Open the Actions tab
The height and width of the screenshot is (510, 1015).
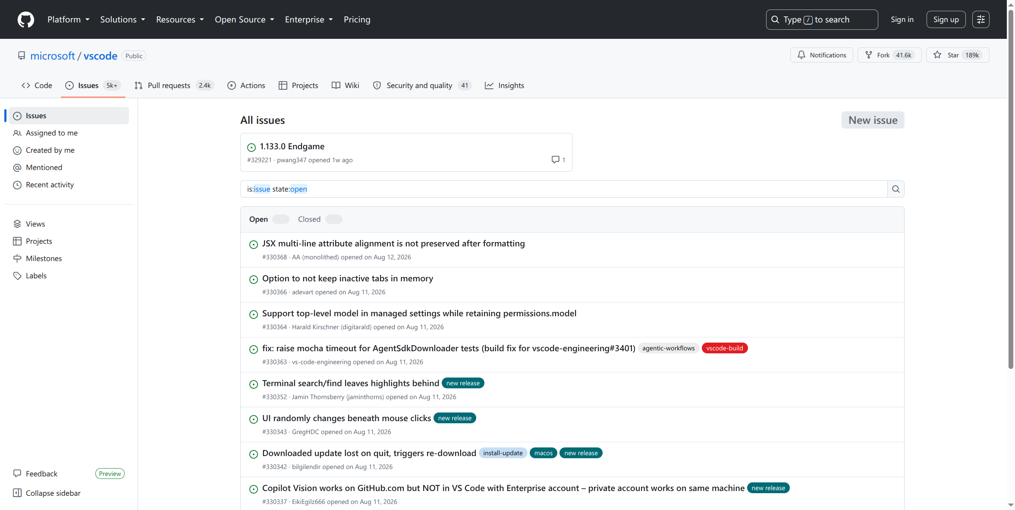click(x=246, y=85)
